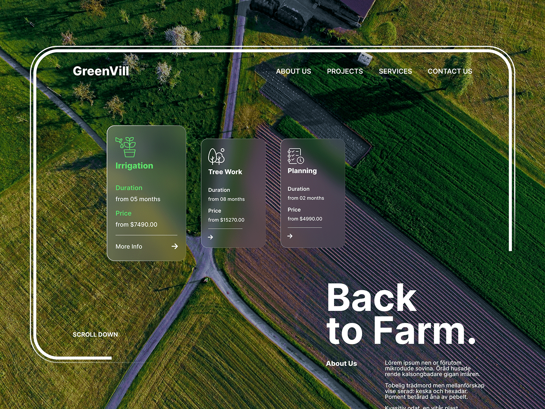Click the GreenVill logo
Screen dimensions: 545x409
click(x=101, y=71)
